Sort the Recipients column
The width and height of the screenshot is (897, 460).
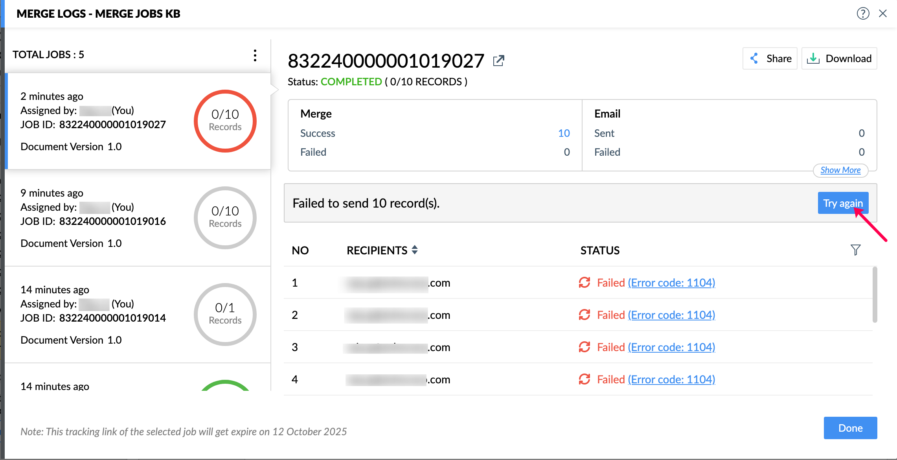click(415, 250)
